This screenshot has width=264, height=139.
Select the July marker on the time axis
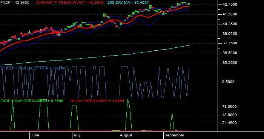pos(77,135)
